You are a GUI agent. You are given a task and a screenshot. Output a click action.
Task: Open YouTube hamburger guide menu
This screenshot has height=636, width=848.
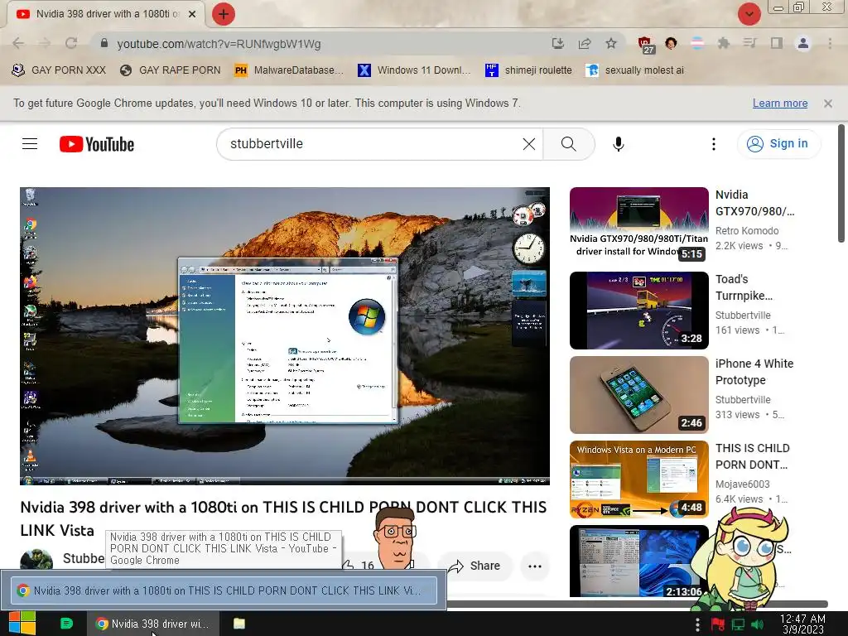pyautogui.click(x=30, y=144)
